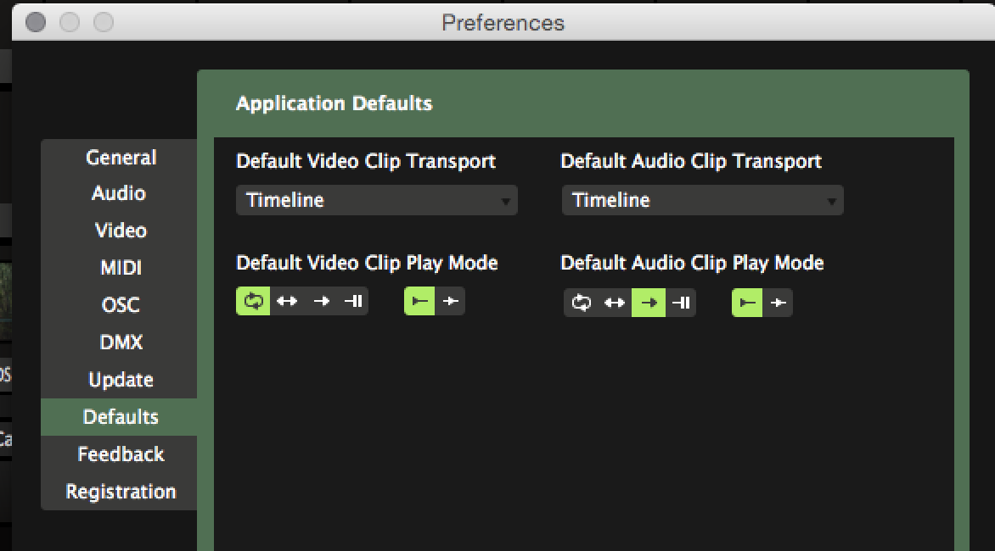Select play-once-forward mode for video clips
Viewport: 995px width, 551px height.
321,301
